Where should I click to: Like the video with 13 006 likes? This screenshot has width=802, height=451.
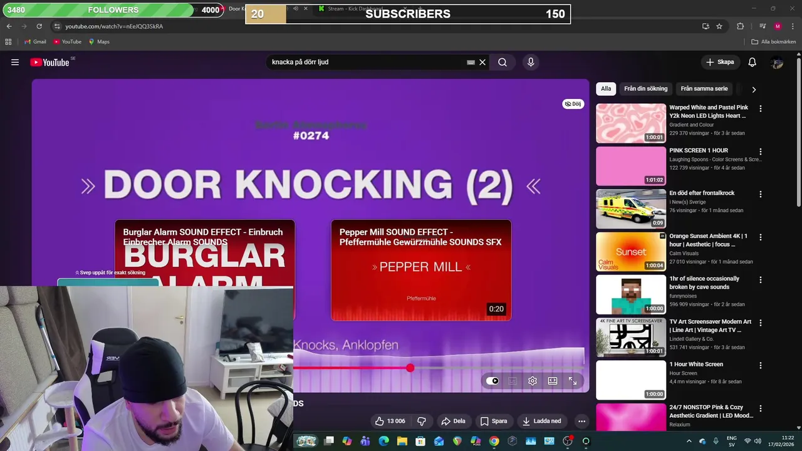pos(390,421)
